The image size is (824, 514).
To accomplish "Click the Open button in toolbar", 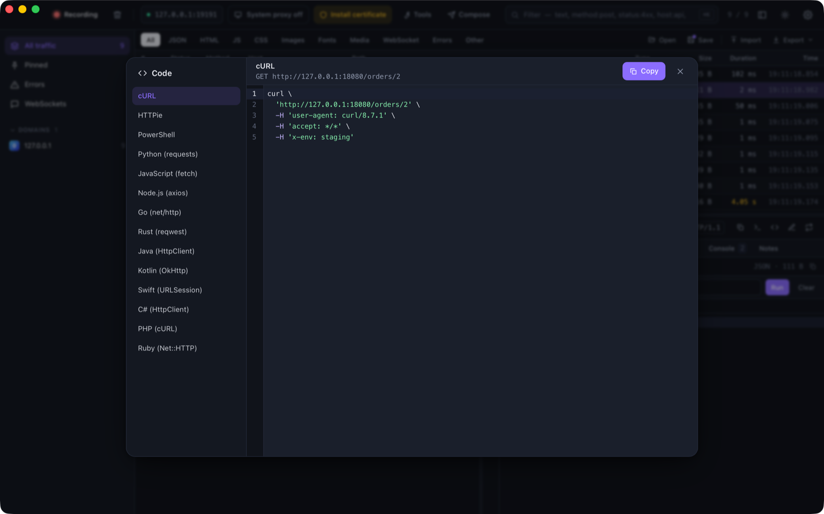I will pyautogui.click(x=662, y=40).
